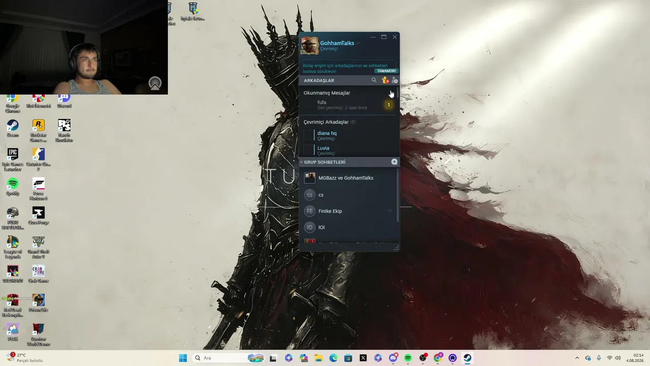The height and width of the screenshot is (366, 650).
Task: Open chat with fufa
Action: click(x=348, y=105)
